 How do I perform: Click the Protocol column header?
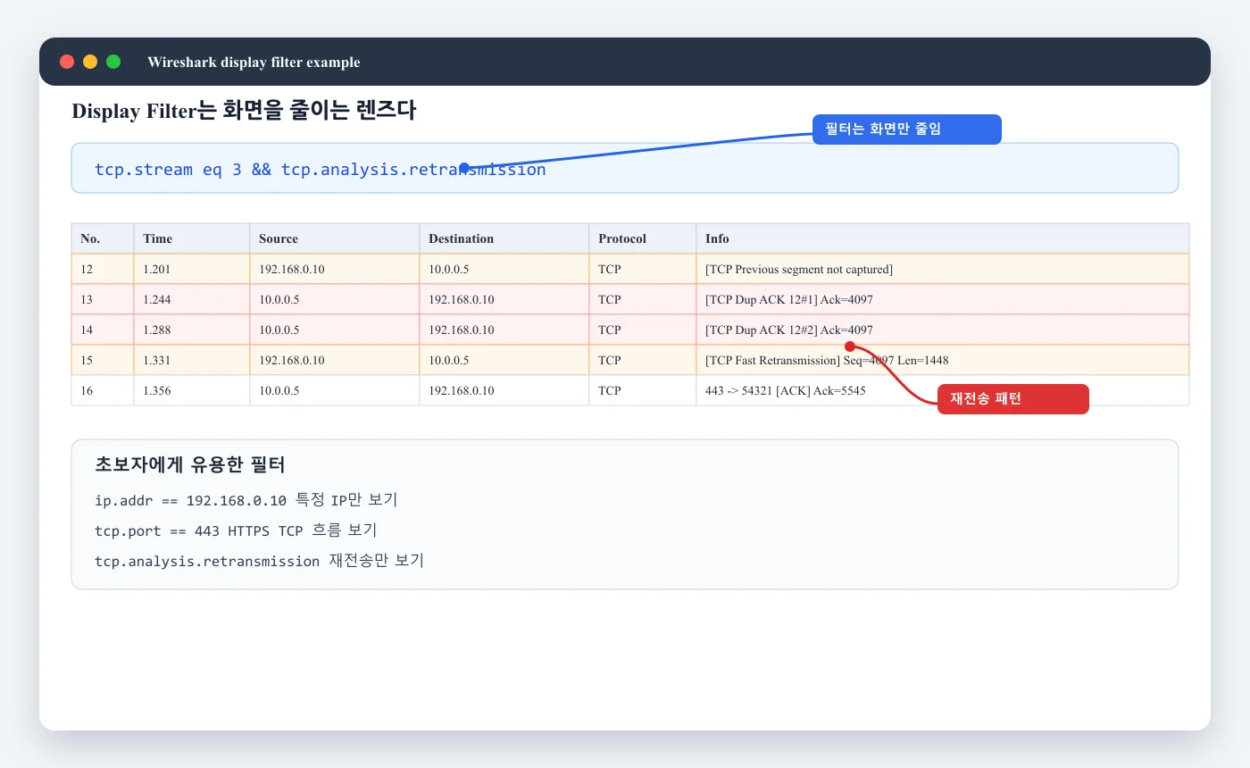[643, 238]
